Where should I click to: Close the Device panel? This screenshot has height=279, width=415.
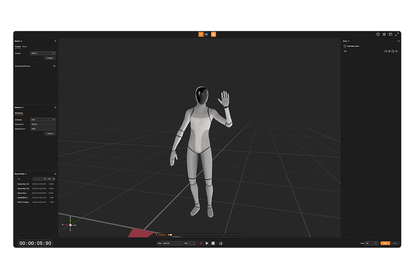point(55,41)
